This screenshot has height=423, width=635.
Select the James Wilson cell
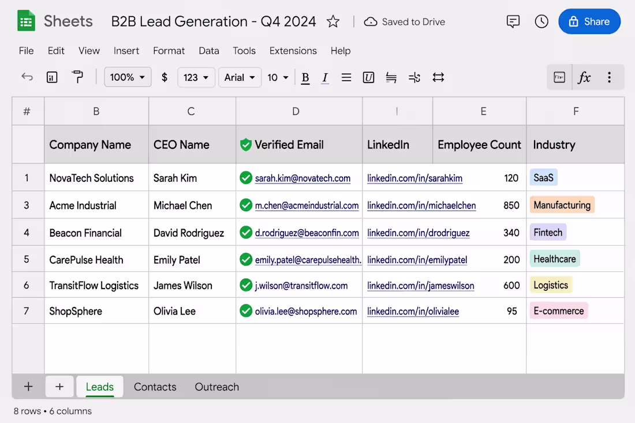pyautogui.click(x=192, y=286)
